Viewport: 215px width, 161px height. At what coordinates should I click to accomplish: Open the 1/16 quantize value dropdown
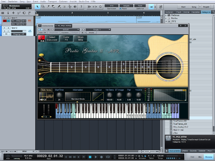pos(112,6)
